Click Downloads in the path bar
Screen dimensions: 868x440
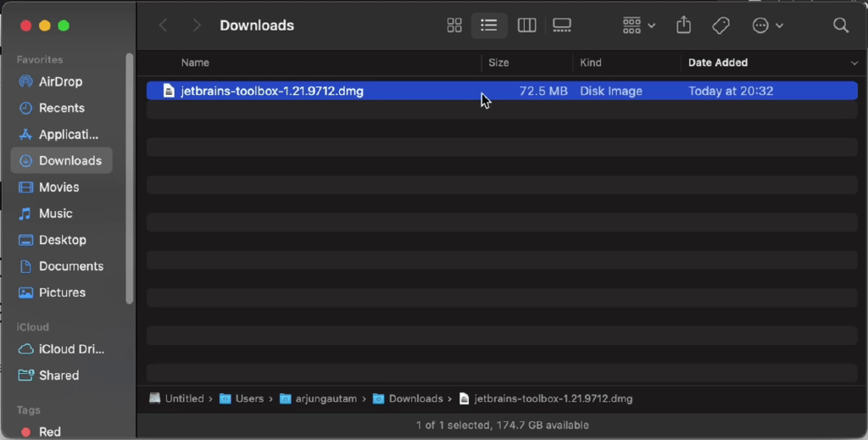(x=408, y=398)
